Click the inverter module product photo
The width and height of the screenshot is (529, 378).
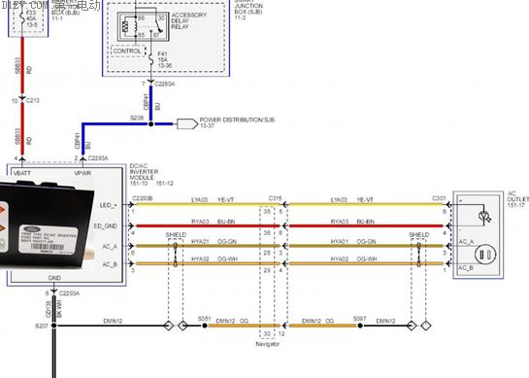point(46,224)
